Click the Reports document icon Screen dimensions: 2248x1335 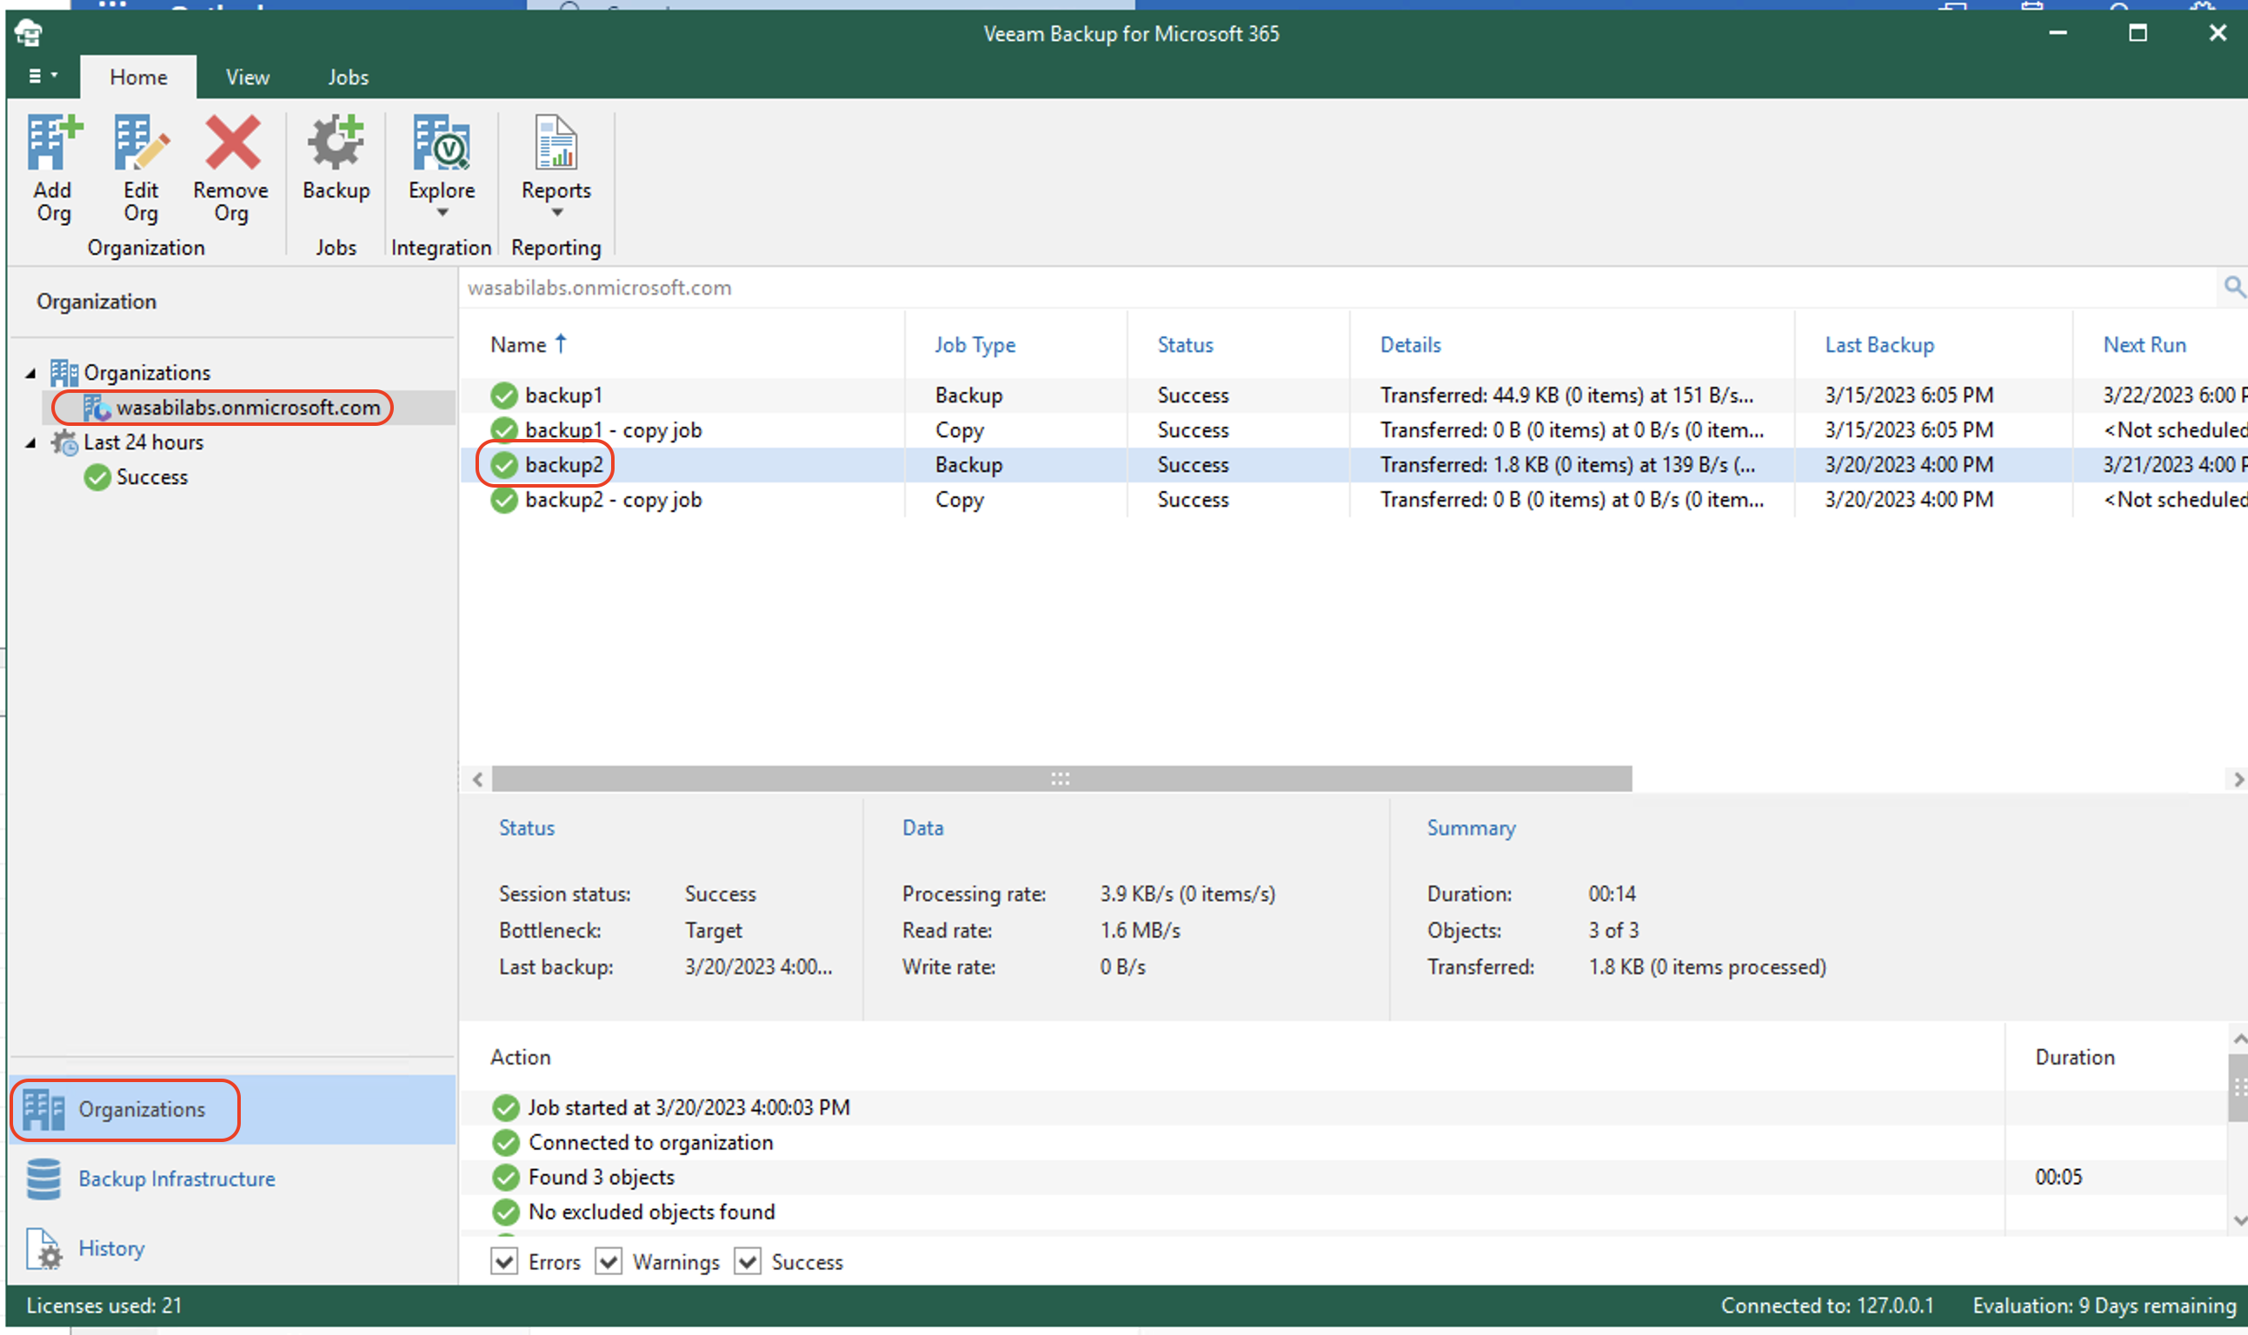[x=556, y=143]
